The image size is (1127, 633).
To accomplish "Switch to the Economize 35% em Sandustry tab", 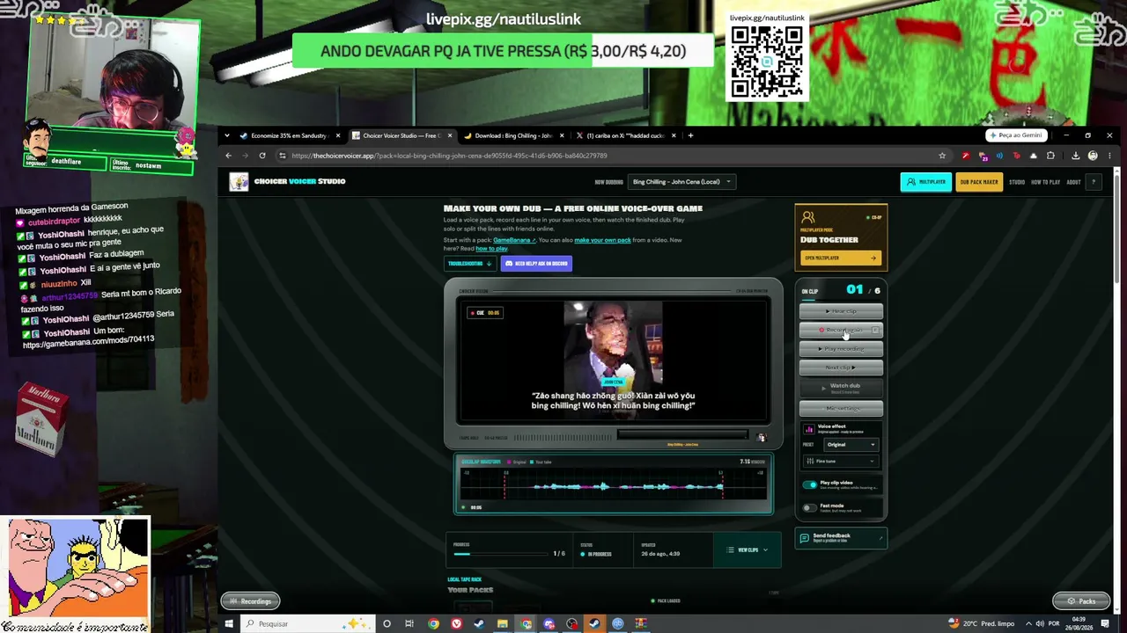I will (x=288, y=135).
